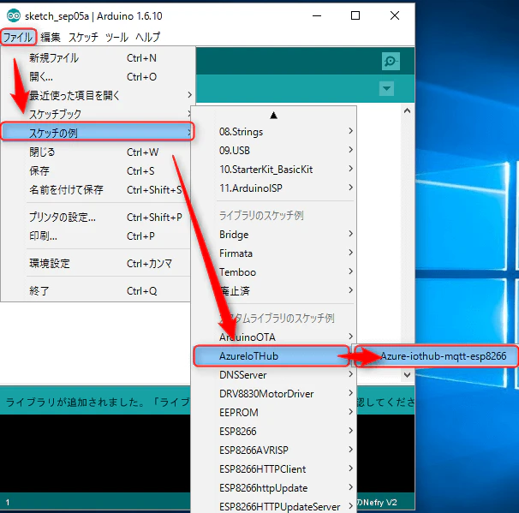This screenshot has height=513, width=519.
Task: Expand the ESP8266AVRISP examples
Action: (x=274, y=450)
